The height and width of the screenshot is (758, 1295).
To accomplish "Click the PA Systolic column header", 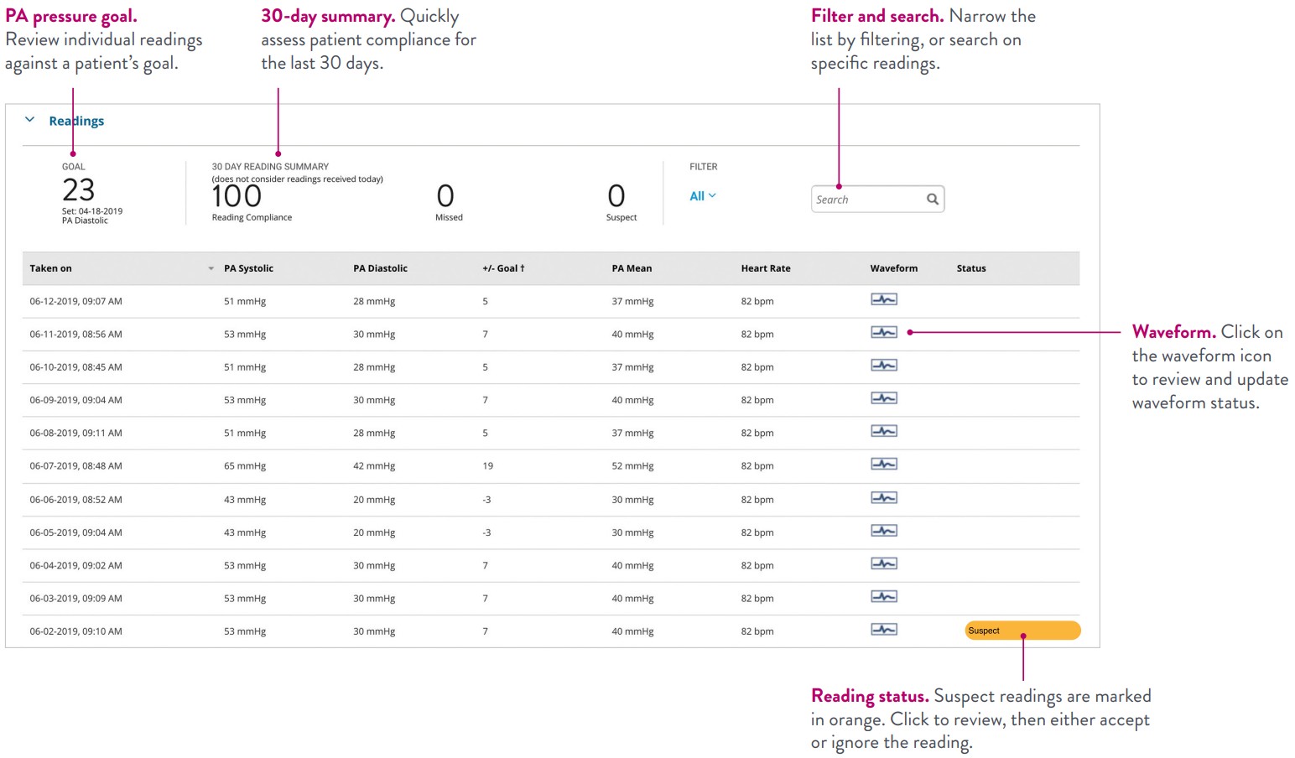I will 248,268.
